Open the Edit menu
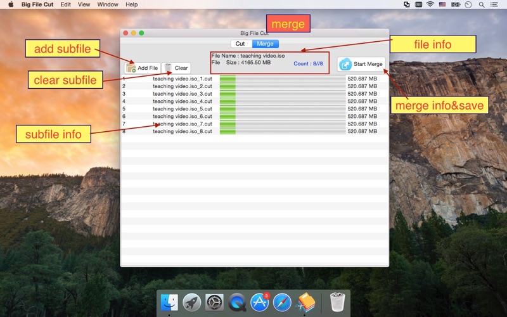This screenshot has height=317, width=507. pyautogui.click(x=66, y=4)
